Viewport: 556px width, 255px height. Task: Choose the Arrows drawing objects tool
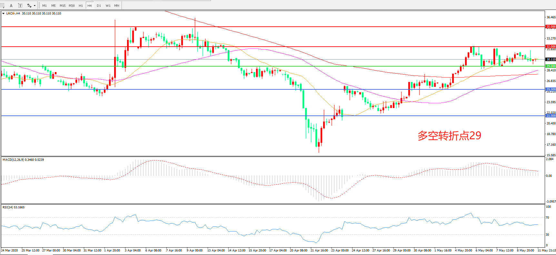pyautogui.click(x=29, y=5)
